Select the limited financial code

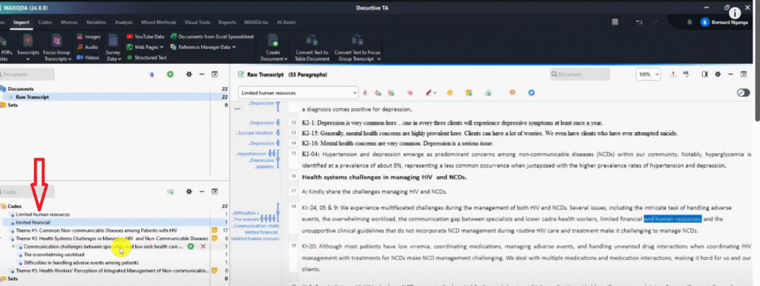pos(33,222)
